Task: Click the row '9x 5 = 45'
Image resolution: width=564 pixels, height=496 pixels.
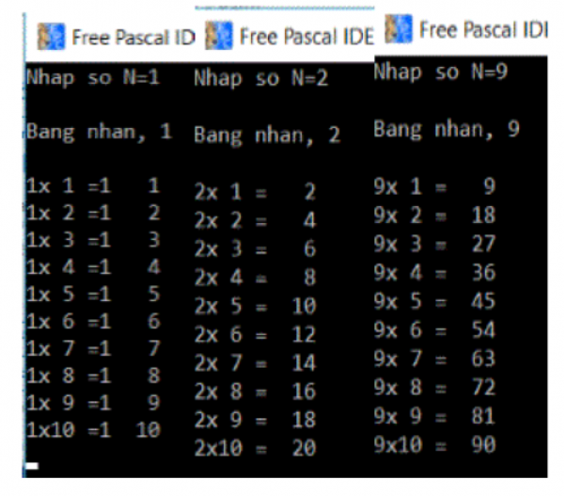Action: (x=435, y=301)
